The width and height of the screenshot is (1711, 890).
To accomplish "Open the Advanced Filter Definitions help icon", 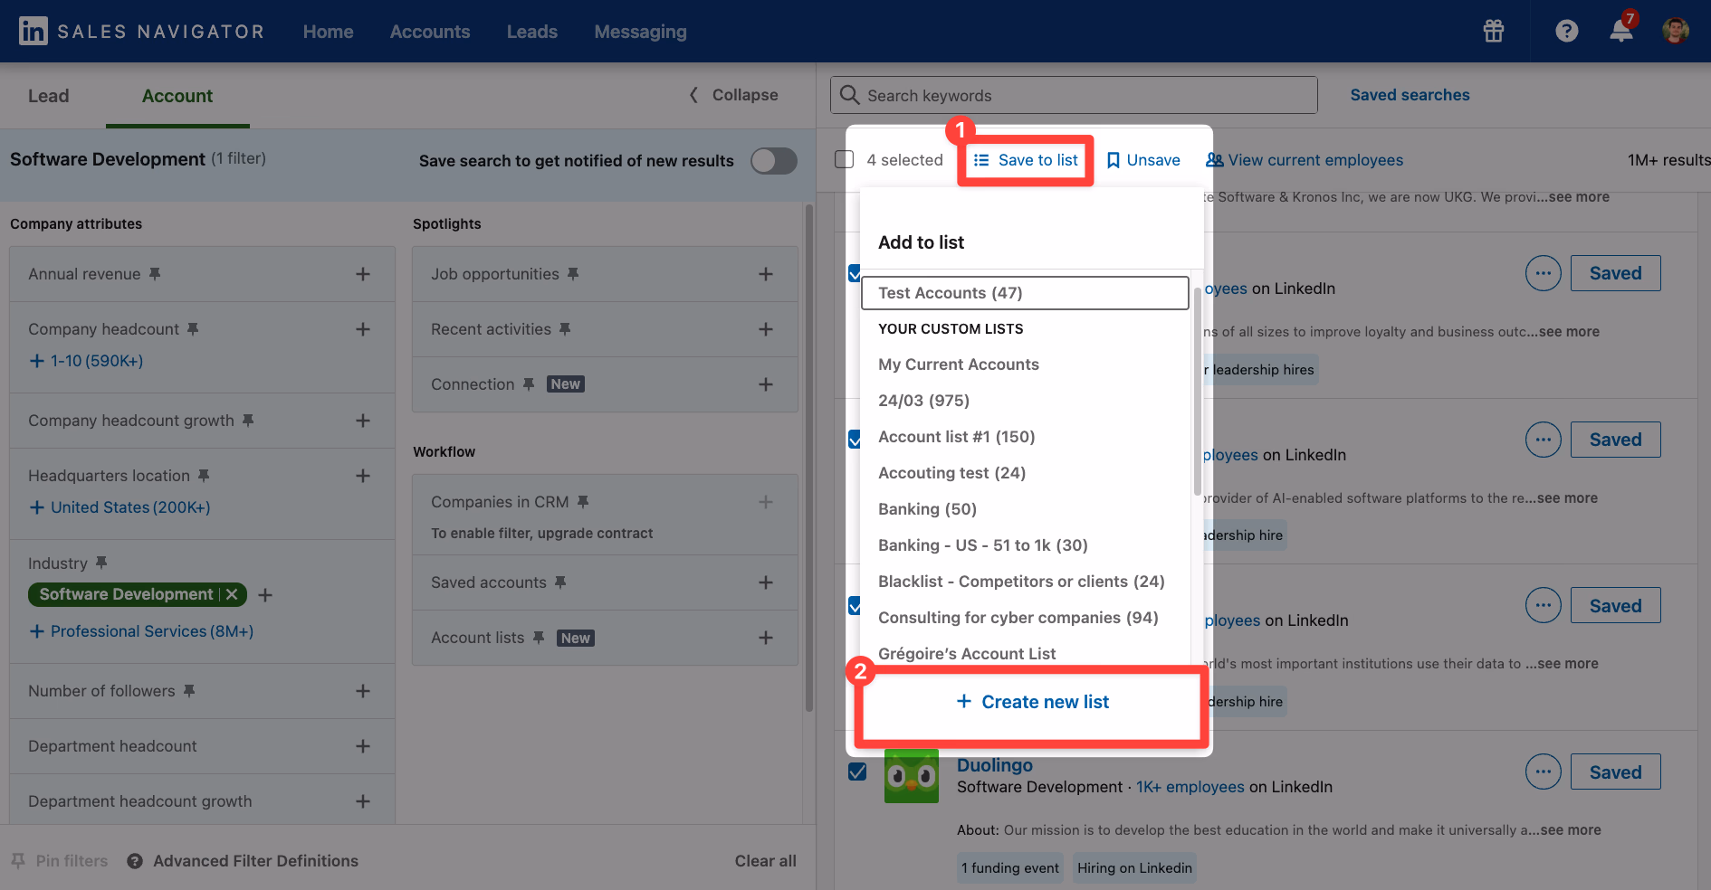I will tap(135, 861).
